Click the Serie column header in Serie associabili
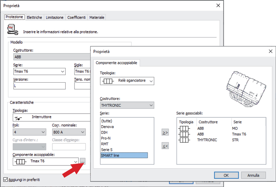 click(x=237, y=122)
